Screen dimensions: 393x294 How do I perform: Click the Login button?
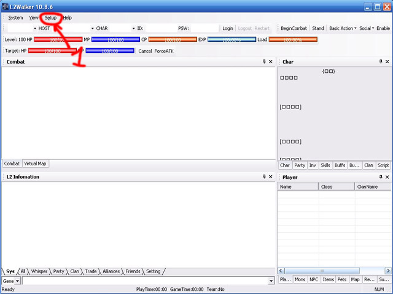pos(228,29)
